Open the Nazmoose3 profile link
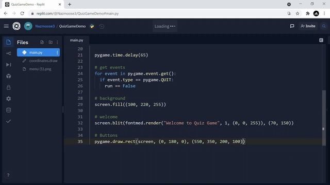Screen dimensions: 330x185 pos(45,26)
